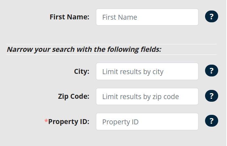The image size is (227, 146).
Task: Click the divider line above the Narrow heading
Action: coord(111,44)
